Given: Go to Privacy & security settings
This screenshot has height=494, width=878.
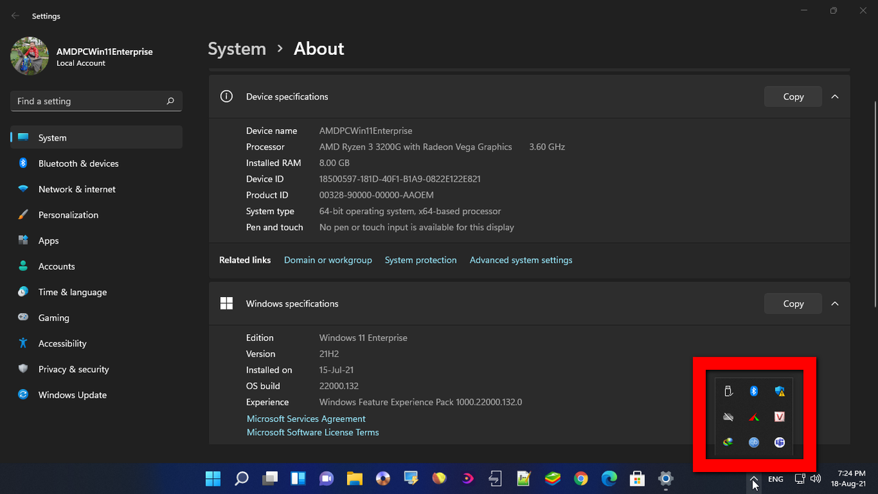Looking at the screenshot, I should pyautogui.click(x=97, y=369).
